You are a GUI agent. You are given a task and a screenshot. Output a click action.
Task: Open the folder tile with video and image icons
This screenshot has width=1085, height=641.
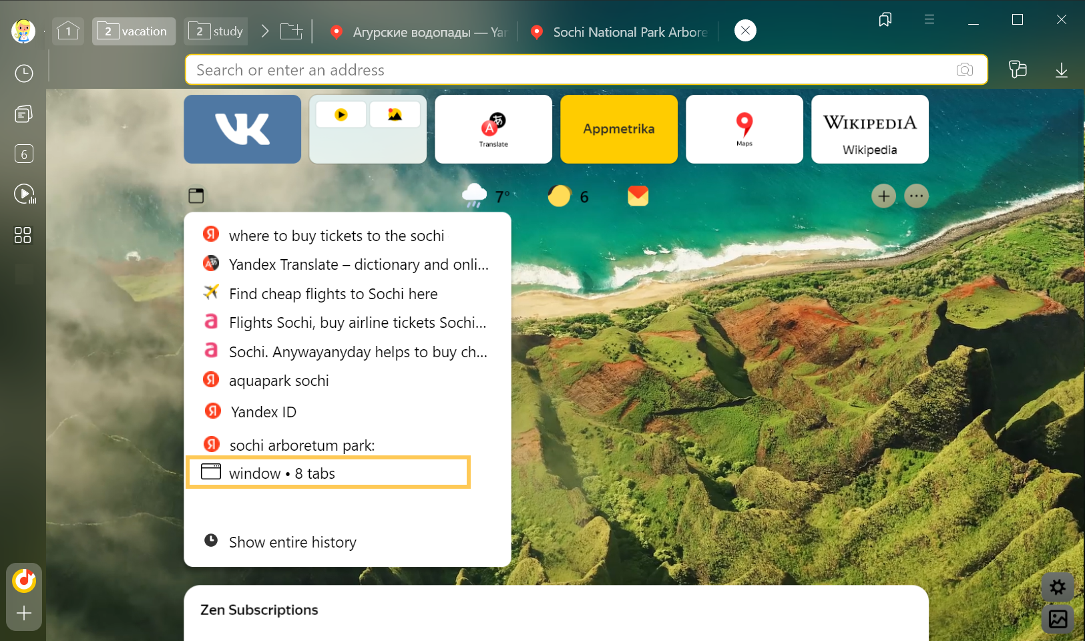coord(368,129)
